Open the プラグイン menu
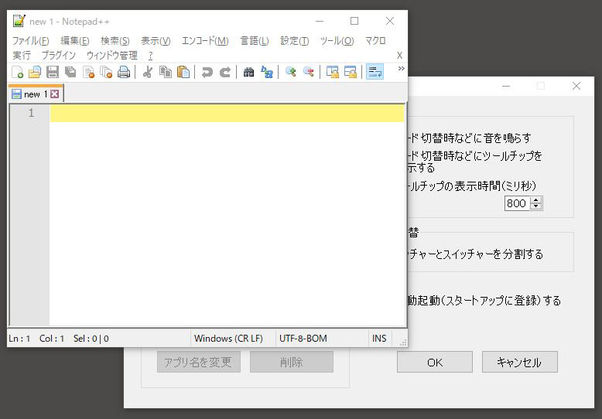The image size is (602, 419). click(59, 56)
